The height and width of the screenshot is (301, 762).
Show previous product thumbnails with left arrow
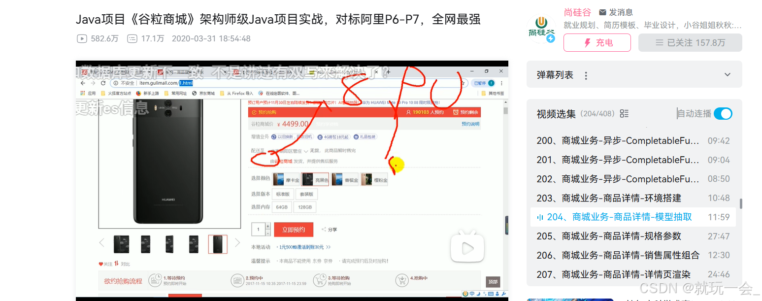click(x=102, y=242)
